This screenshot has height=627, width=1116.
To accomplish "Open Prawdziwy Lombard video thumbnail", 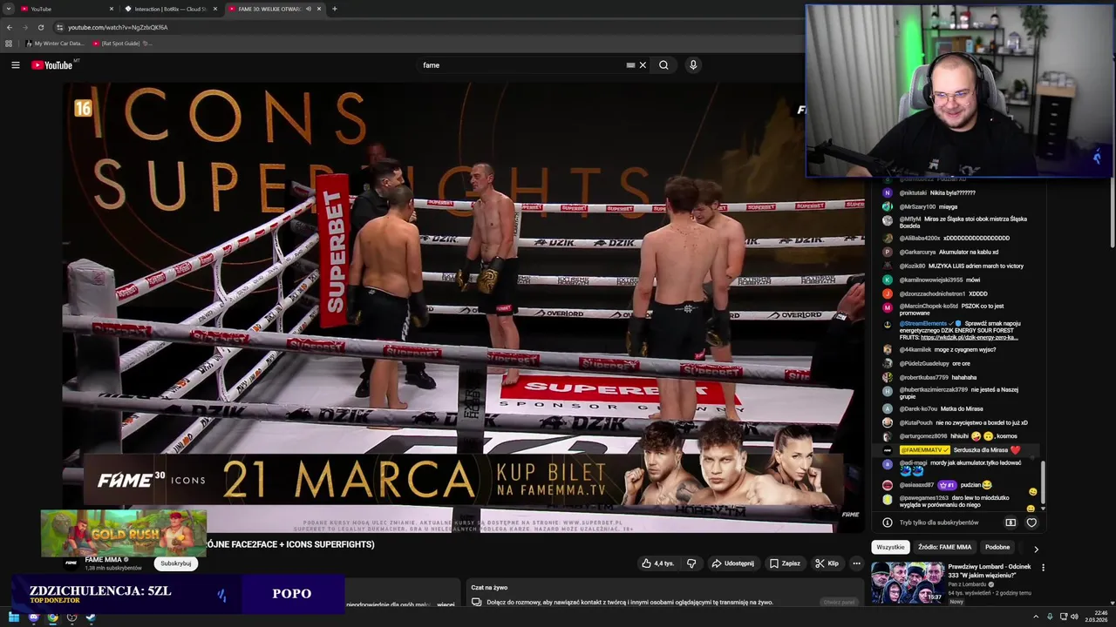I will (907, 583).
